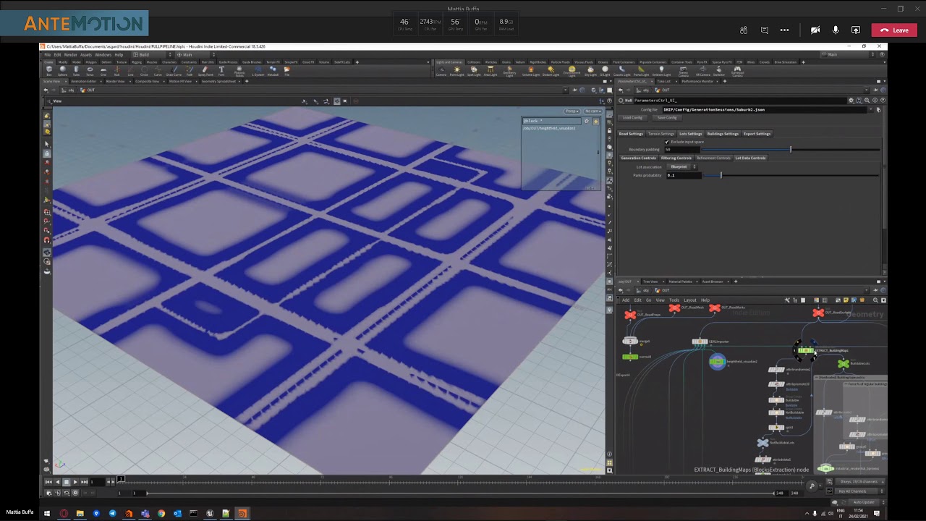Image resolution: width=926 pixels, height=521 pixels.
Task: Click the Parks probability slider handle
Action: point(721,175)
